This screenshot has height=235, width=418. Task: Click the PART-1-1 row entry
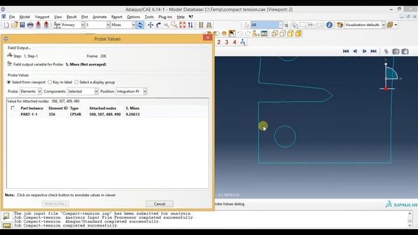(29, 114)
